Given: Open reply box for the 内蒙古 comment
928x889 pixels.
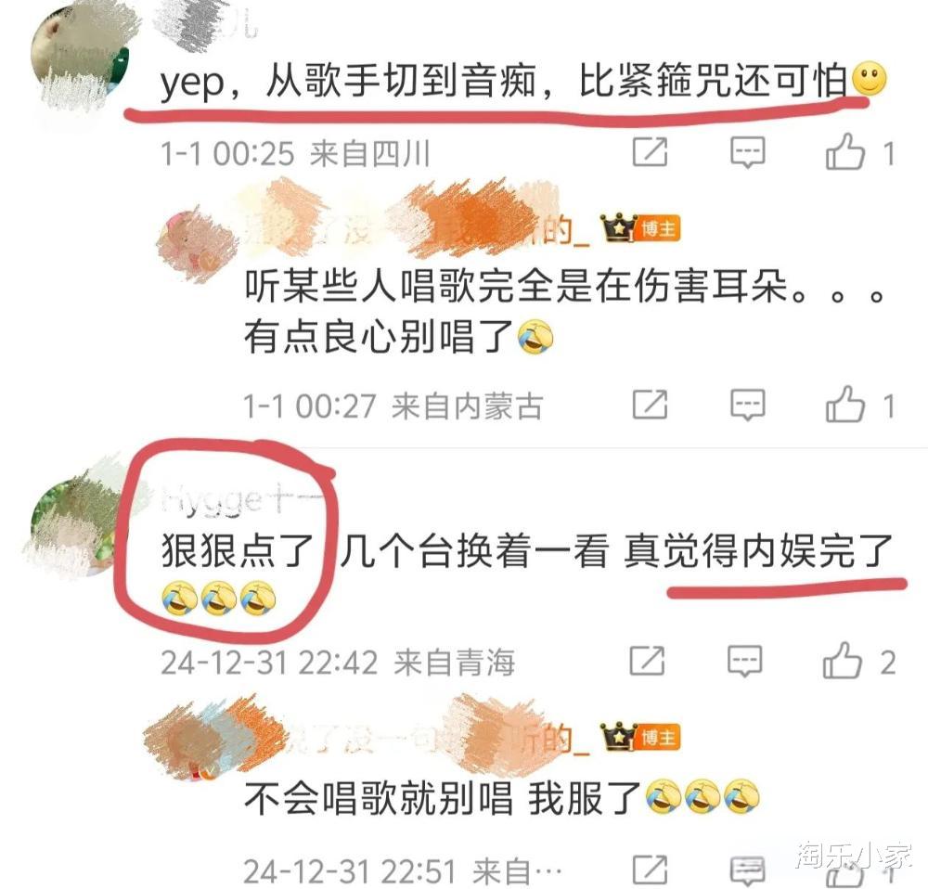Looking at the screenshot, I should 747,405.
